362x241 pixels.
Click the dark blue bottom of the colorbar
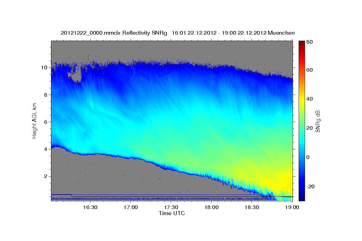click(x=302, y=197)
